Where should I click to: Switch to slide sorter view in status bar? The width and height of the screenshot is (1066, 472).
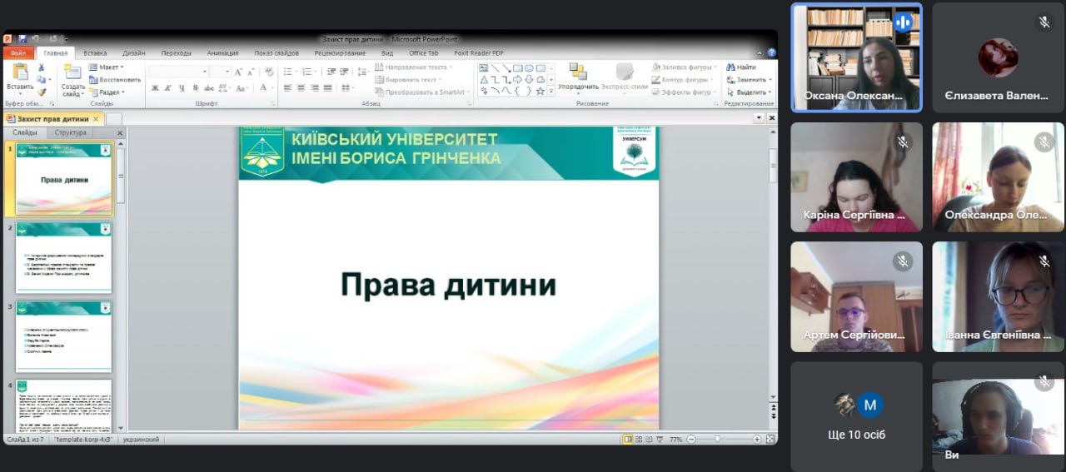pos(640,439)
